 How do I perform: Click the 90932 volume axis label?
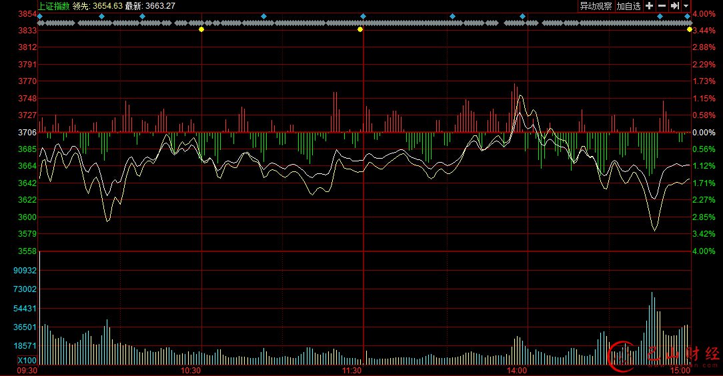[x=25, y=271]
